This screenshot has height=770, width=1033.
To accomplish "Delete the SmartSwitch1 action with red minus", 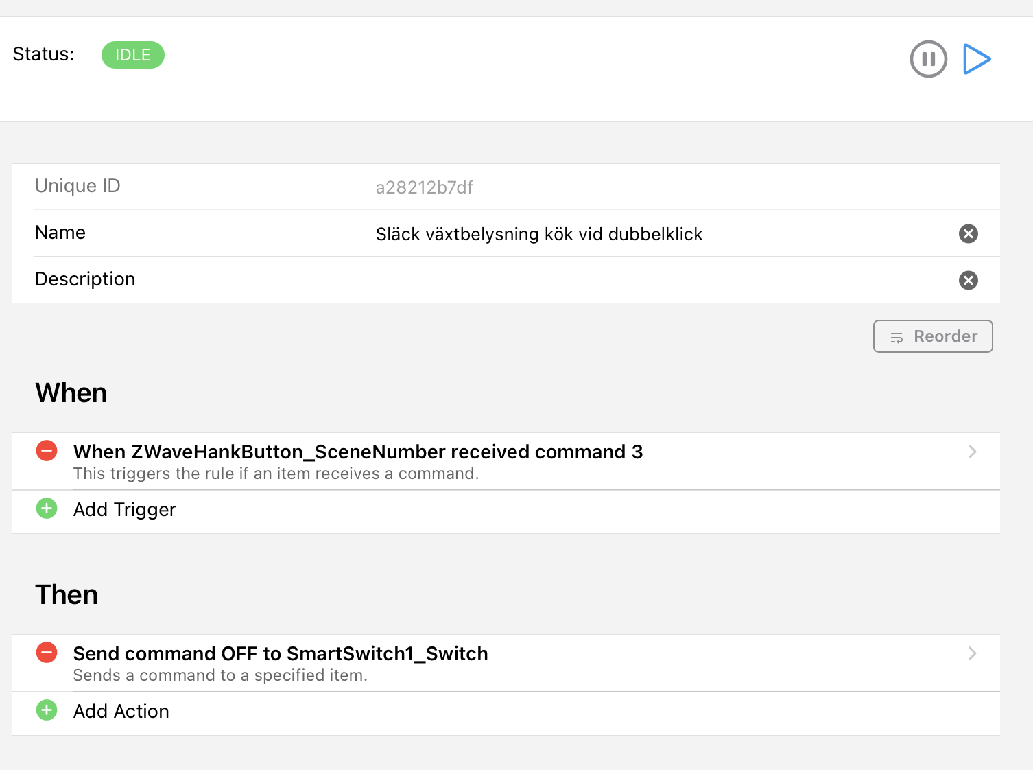I will click(x=47, y=653).
